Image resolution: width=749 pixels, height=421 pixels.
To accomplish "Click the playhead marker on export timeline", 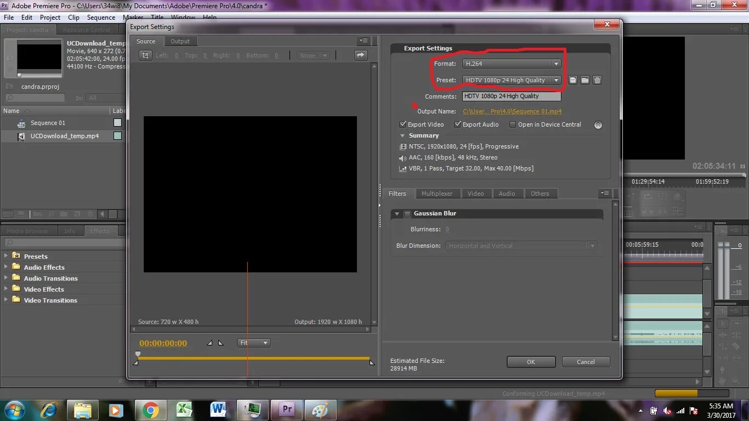I will pyautogui.click(x=138, y=354).
